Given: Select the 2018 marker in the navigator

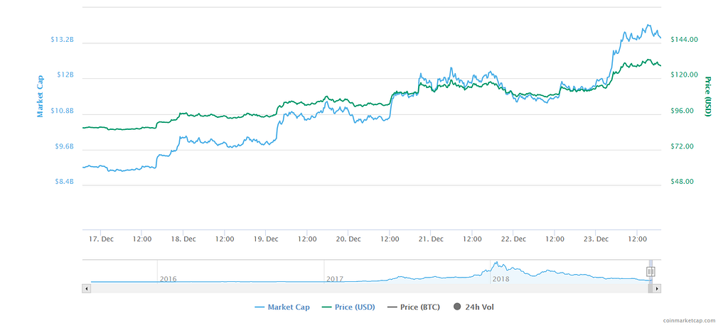Looking at the screenshot, I should (x=501, y=279).
